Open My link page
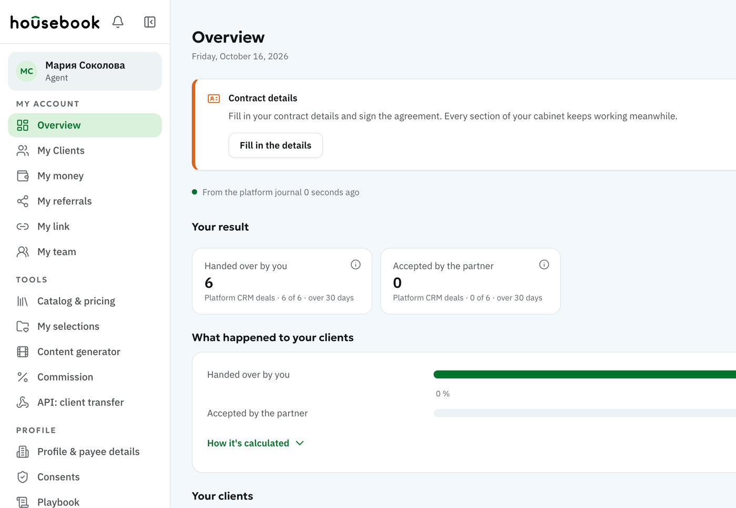The height and width of the screenshot is (508, 736). [x=85, y=226]
